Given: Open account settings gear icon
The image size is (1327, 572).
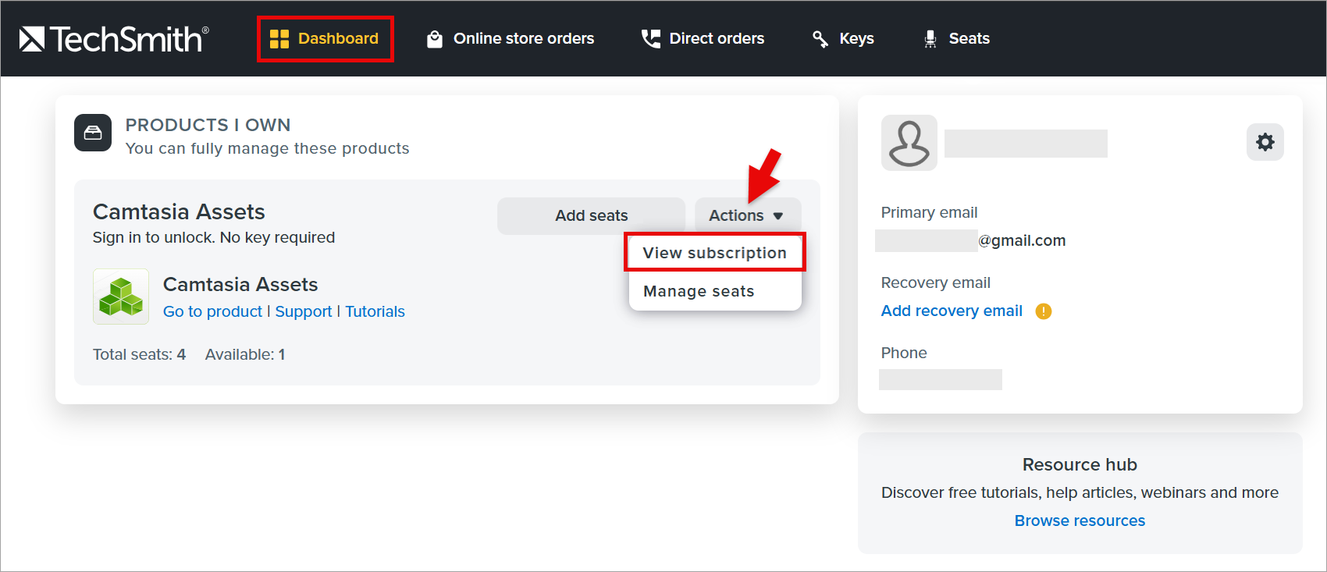Looking at the screenshot, I should tap(1265, 142).
